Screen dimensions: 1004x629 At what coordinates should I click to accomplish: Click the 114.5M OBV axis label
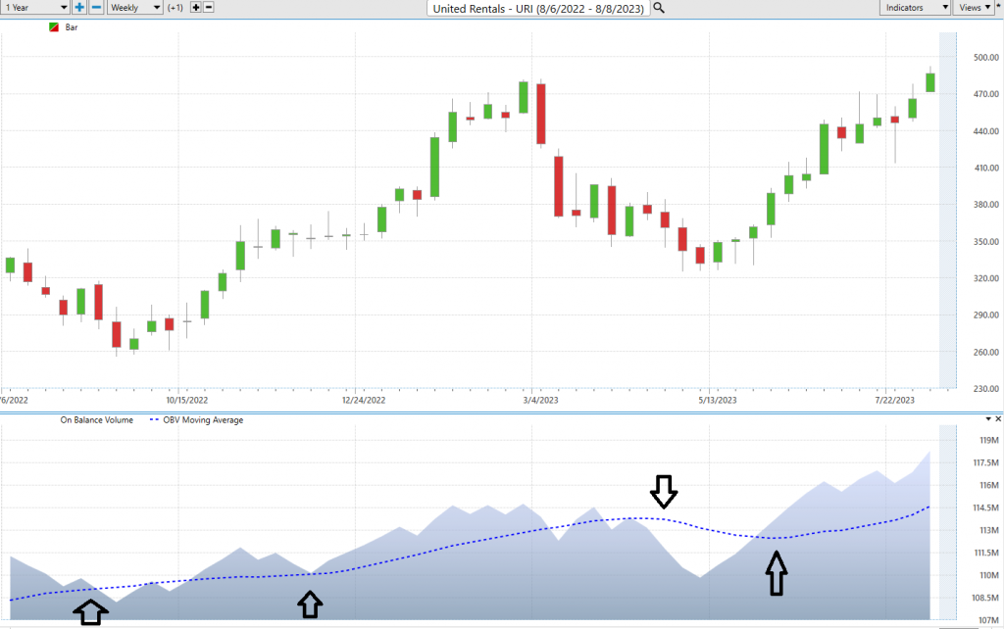pyautogui.click(x=986, y=508)
